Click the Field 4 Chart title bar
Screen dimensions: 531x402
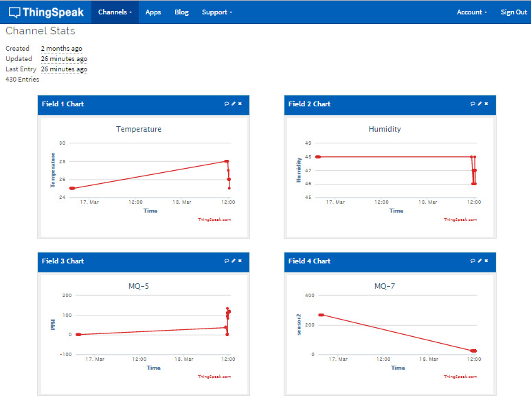pyautogui.click(x=389, y=262)
